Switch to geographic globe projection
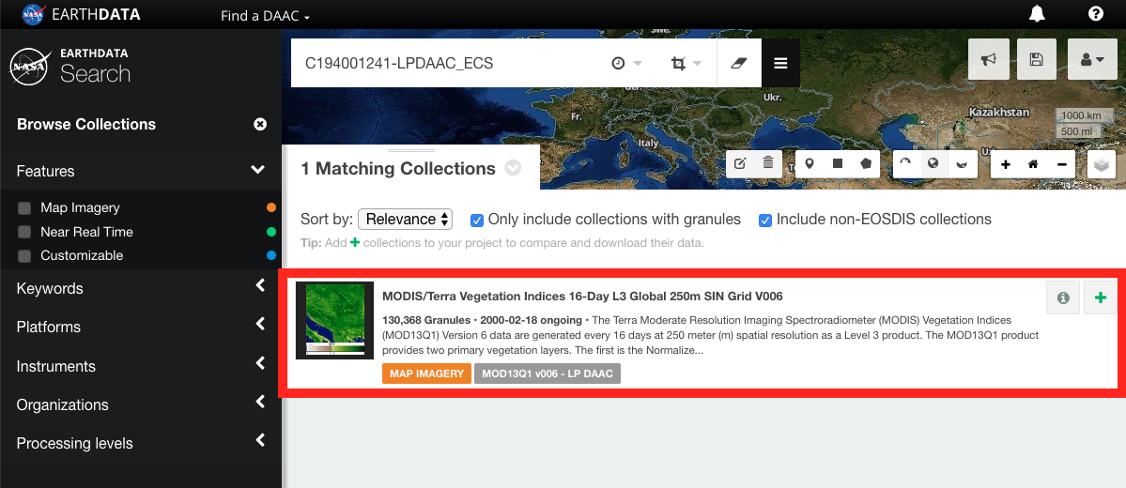This screenshot has width=1126, height=488. click(x=933, y=163)
